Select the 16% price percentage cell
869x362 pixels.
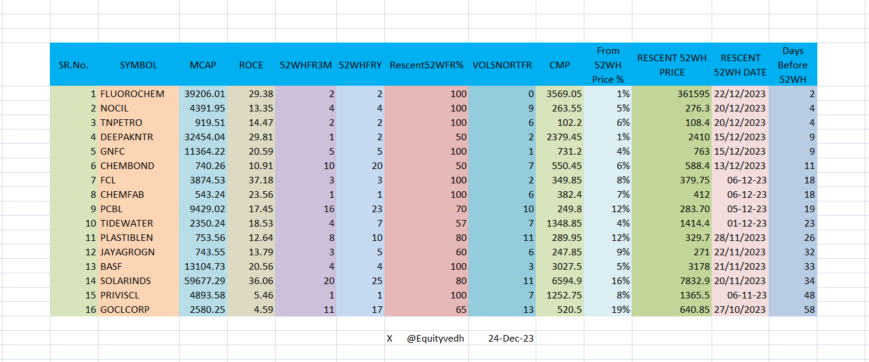click(x=608, y=280)
